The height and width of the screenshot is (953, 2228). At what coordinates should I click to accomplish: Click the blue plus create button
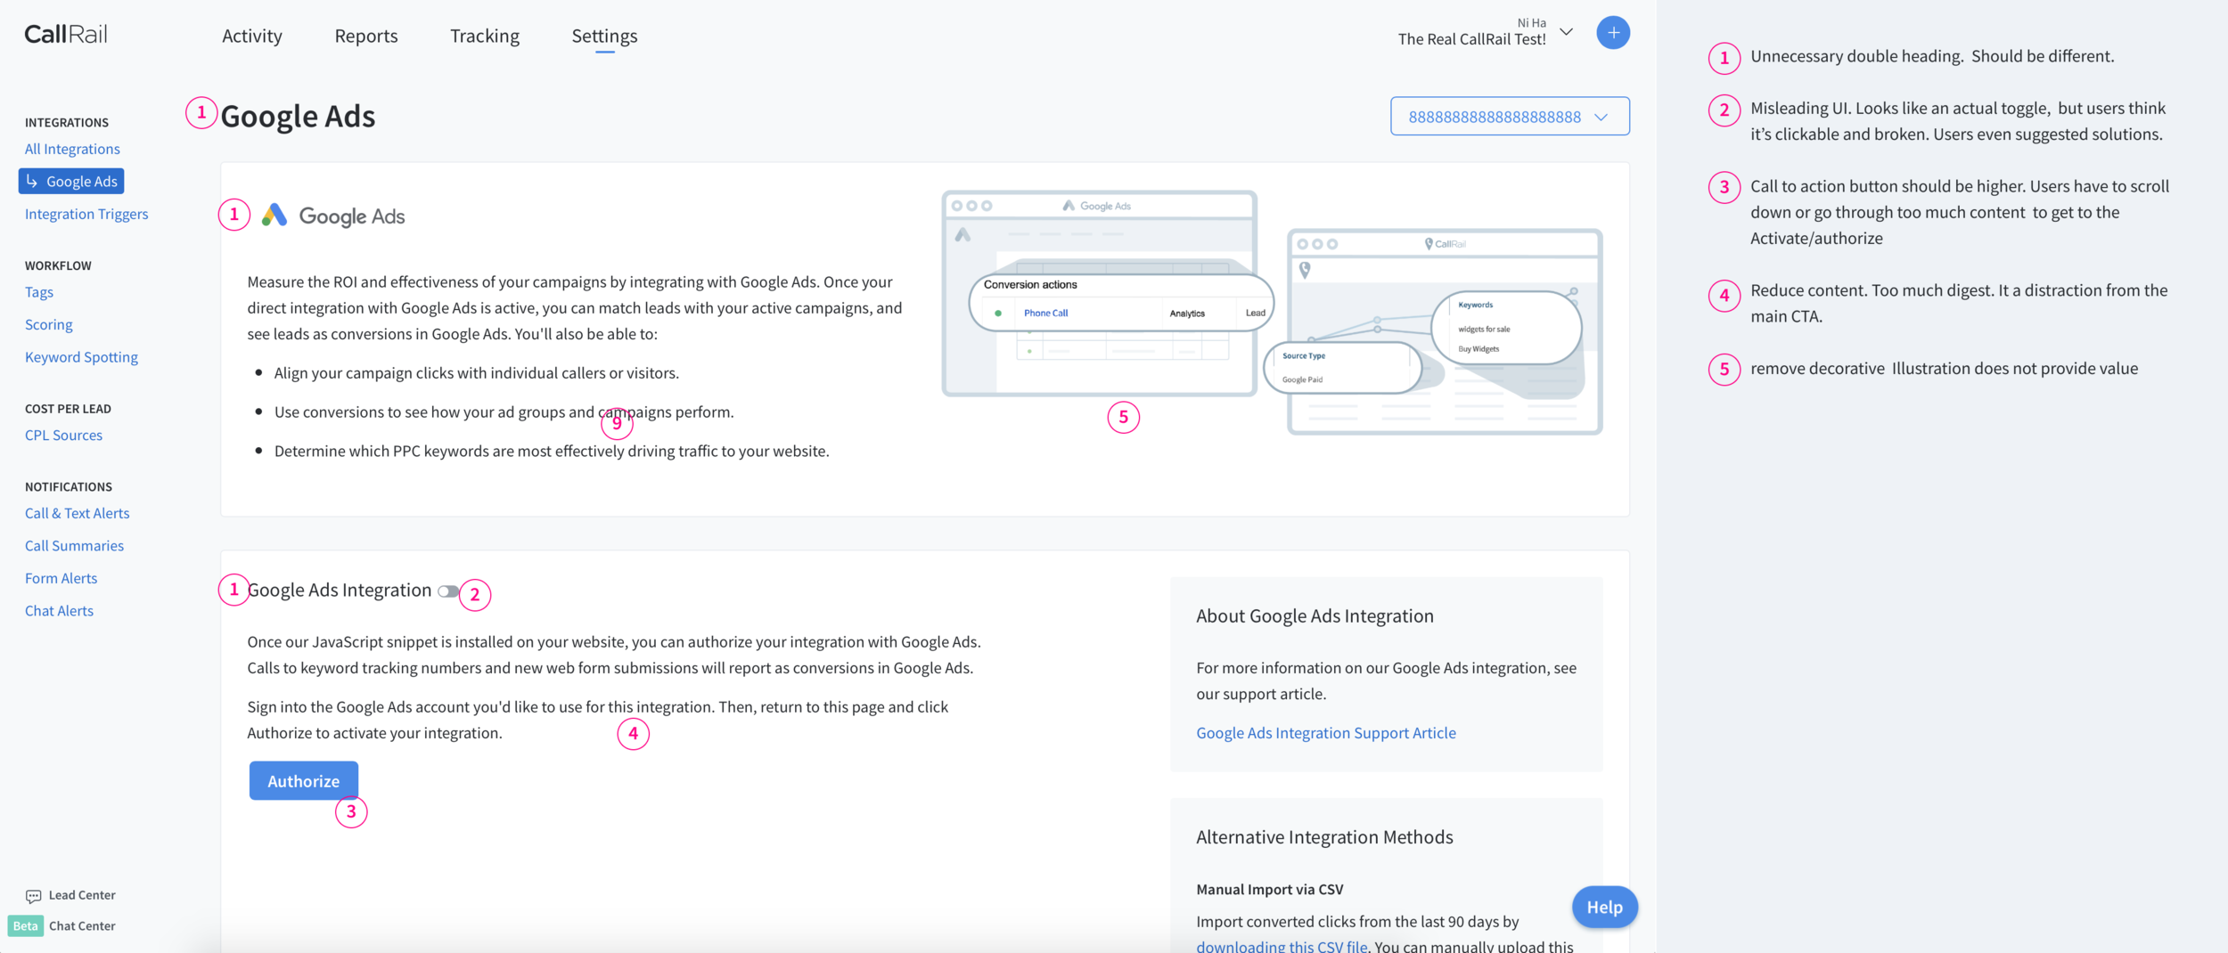point(1613,33)
